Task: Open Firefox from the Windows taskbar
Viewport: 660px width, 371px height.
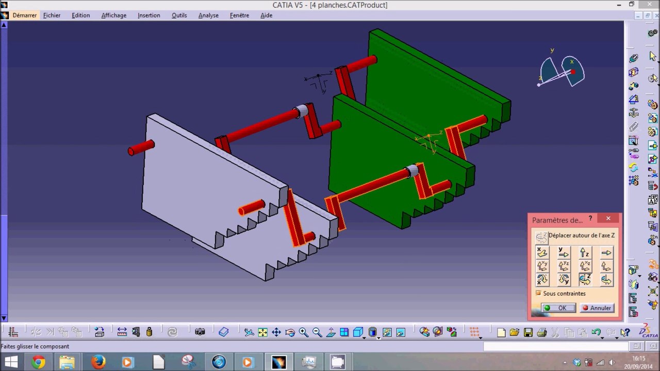Action: click(98, 362)
